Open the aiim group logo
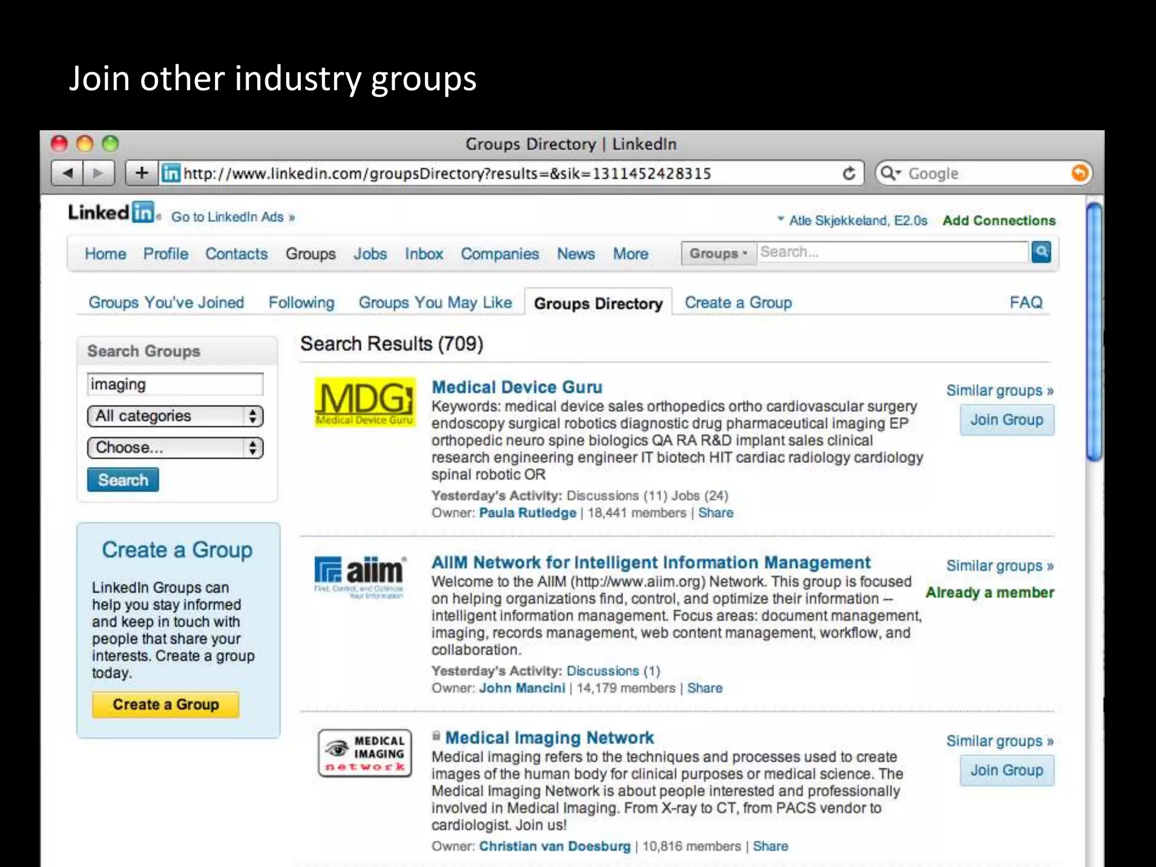Image resolution: width=1156 pixels, height=867 pixels. [x=360, y=576]
